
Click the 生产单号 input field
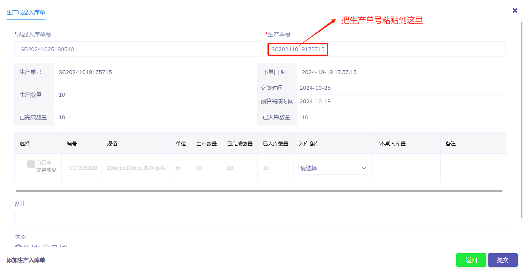[x=385, y=49]
